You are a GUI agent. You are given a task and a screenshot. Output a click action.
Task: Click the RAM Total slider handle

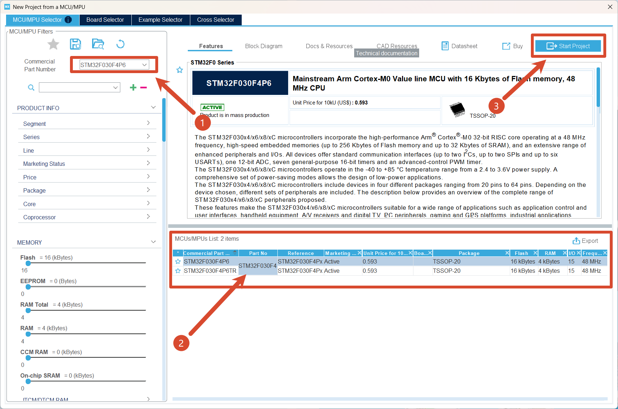click(28, 310)
